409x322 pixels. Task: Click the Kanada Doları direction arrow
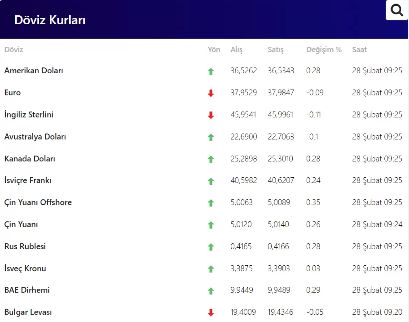click(211, 159)
